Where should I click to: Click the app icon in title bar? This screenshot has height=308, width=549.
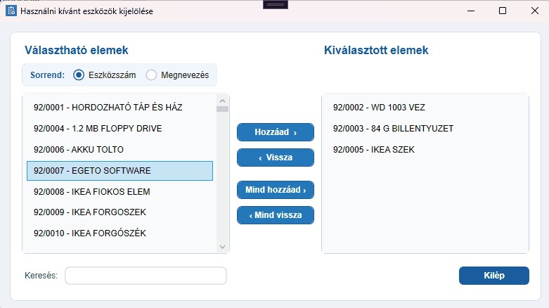click(x=11, y=11)
